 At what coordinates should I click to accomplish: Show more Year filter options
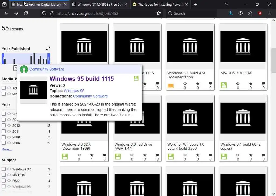coord(7,149)
